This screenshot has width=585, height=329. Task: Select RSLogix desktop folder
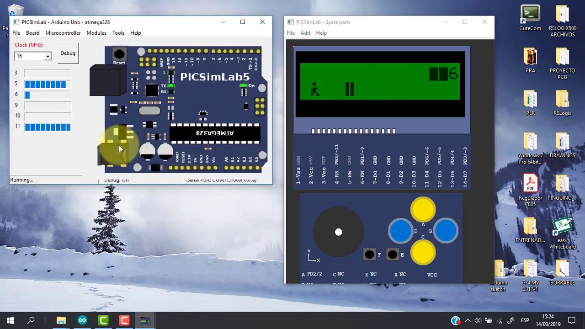point(562,103)
